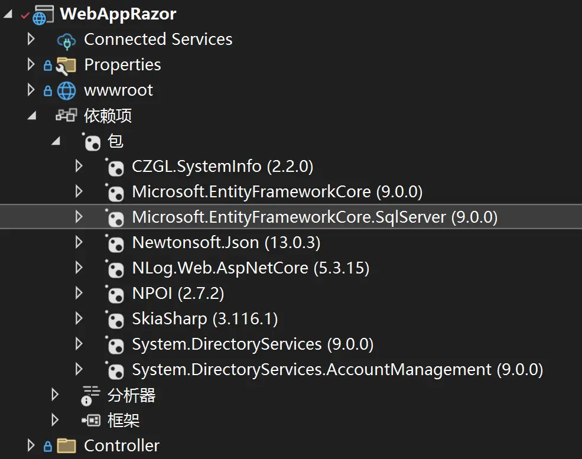Select the 框架 label
Screen dimensions: 582x459
coord(123,421)
